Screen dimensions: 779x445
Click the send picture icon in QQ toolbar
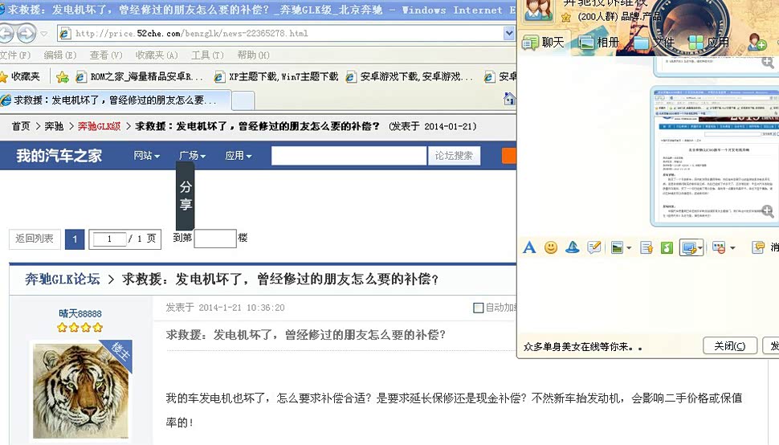tap(617, 247)
